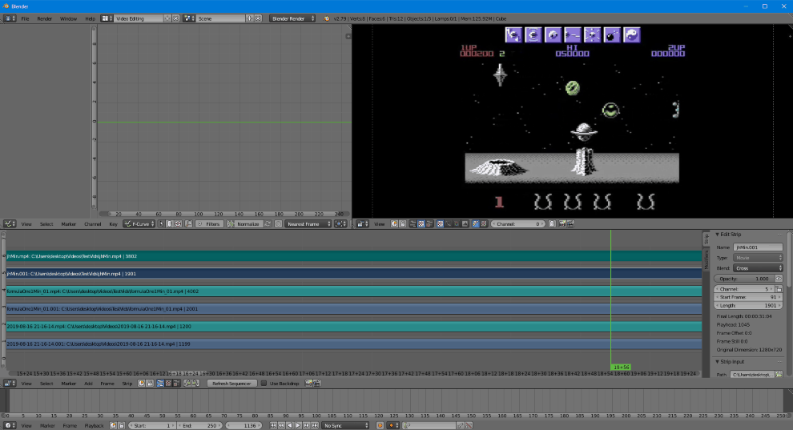Click the Opacity slider

point(744,279)
